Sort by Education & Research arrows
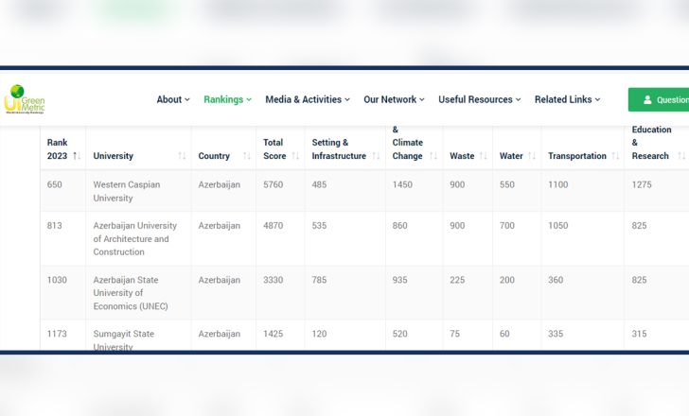 pos(681,156)
